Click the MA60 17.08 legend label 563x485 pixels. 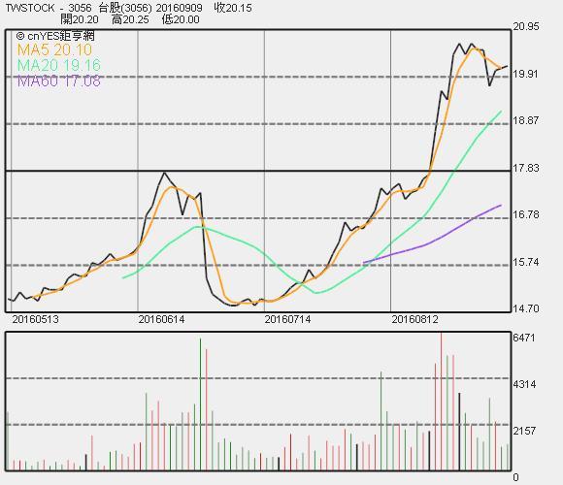click(x=59, y=81)
